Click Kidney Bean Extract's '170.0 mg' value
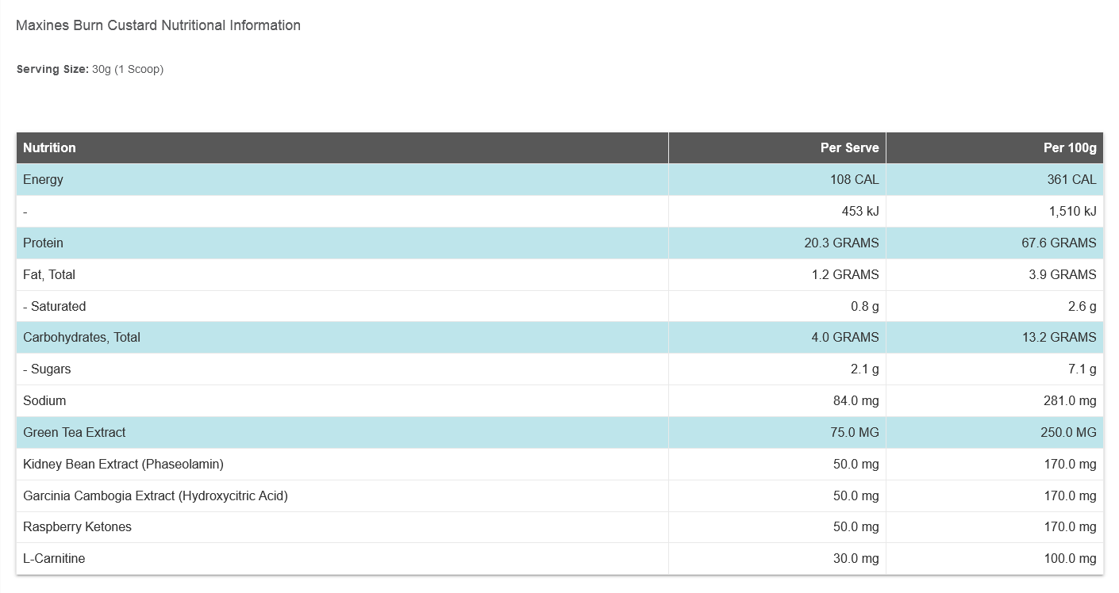1119x593 pixels. [x=1070, y=464]
